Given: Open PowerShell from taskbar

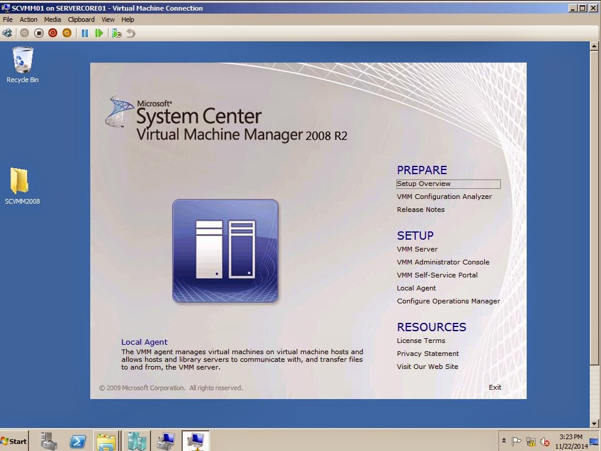Looking at the screenshot, I should (78, 441).
